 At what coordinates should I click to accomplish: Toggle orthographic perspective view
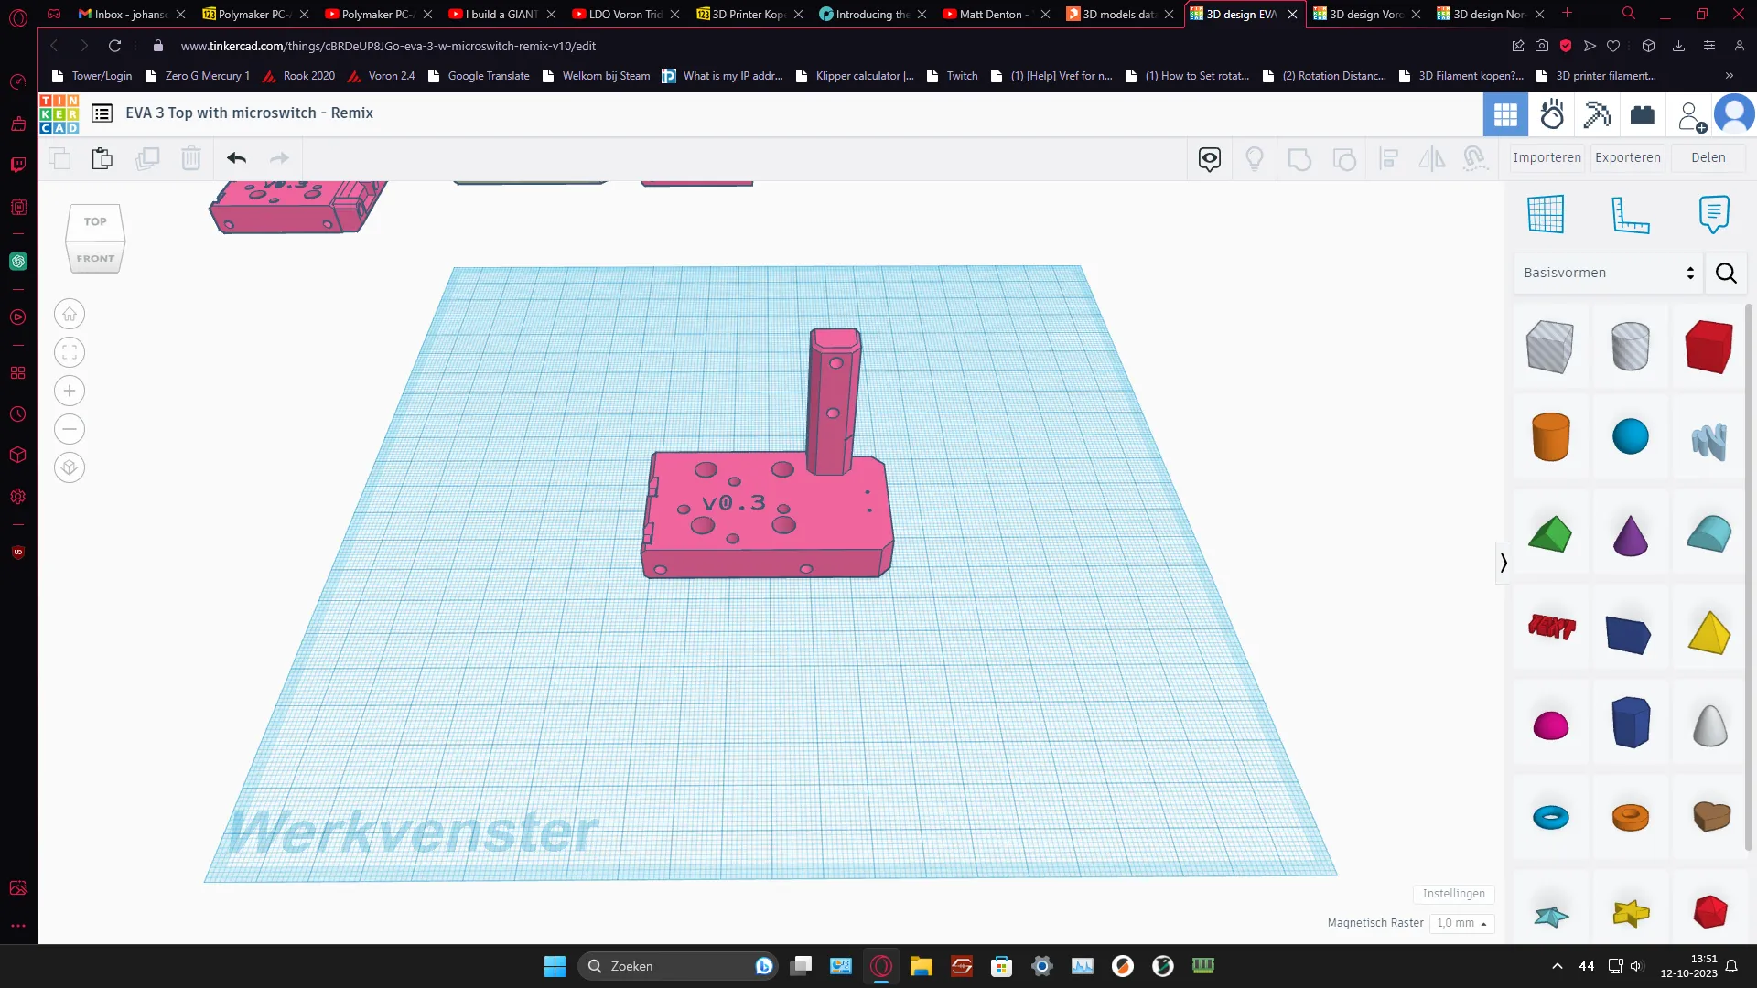(70, 468)
